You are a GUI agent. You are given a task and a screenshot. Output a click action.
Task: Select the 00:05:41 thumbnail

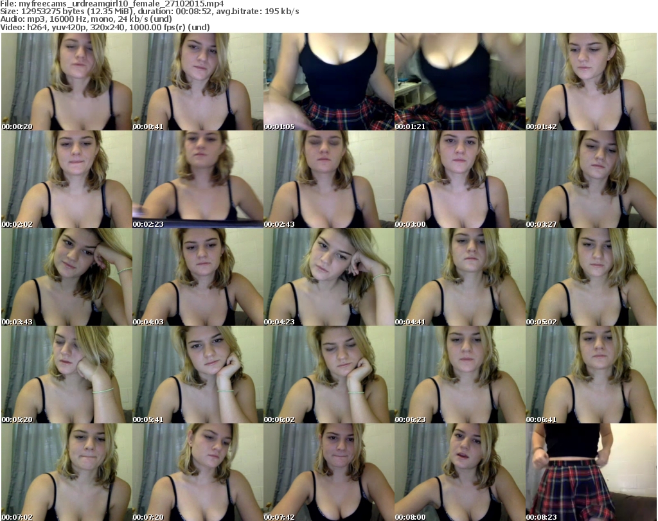click(198, 375)
